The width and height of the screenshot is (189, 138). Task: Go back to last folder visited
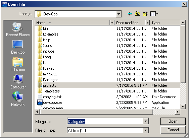click(130, 14)
